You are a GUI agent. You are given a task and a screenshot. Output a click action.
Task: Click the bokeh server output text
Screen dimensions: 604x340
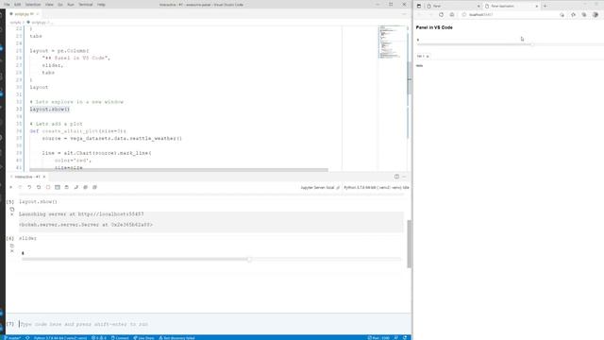pyautogui.click(x=86, y=225)
